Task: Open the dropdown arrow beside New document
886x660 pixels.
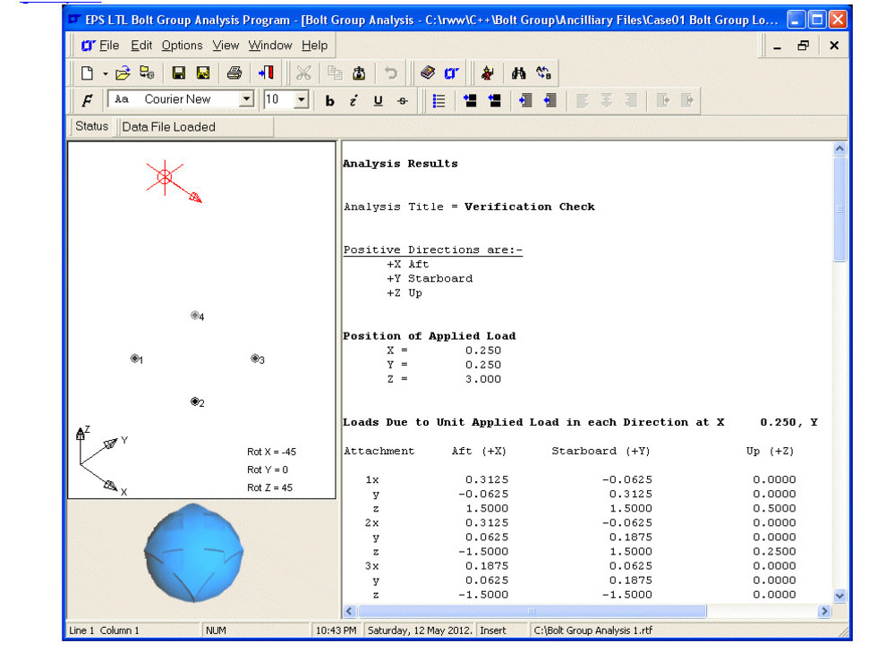Action: pyautogui.click(x=105, y=73)
